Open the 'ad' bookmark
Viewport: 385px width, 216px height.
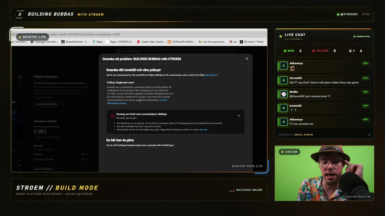[233, 42]
